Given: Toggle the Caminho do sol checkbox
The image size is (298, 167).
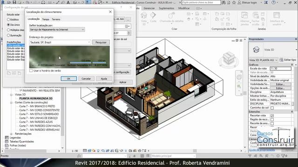Looking at the screenshot, I should (272, 108).
